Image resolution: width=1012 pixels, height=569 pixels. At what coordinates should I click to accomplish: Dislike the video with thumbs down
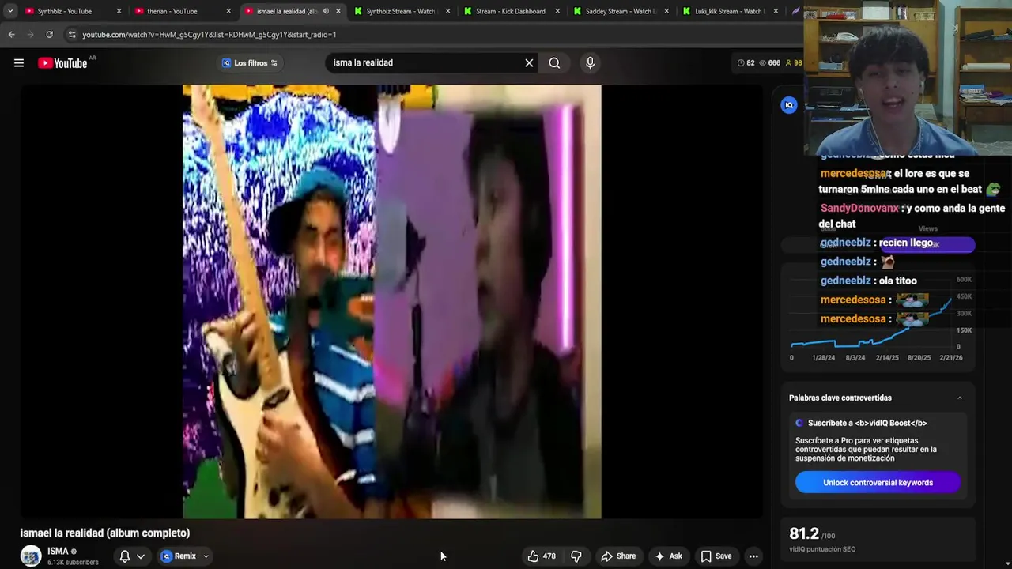(x=576, y=556)
